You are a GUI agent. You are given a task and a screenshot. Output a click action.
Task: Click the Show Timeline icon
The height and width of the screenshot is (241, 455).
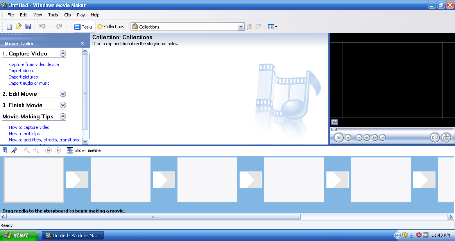point(70,150)
